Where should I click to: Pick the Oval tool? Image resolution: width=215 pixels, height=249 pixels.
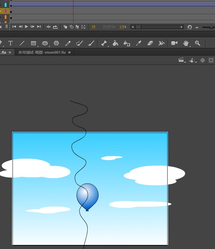coord(45,43)
